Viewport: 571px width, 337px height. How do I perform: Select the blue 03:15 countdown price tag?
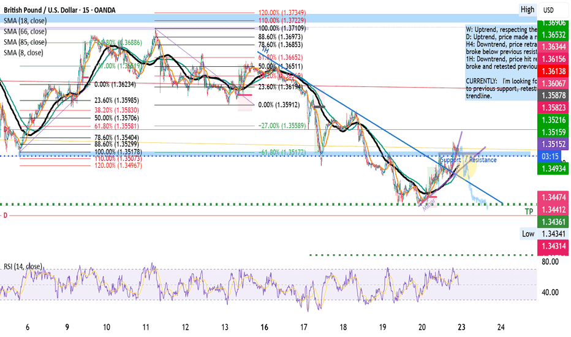coord(551,156)
